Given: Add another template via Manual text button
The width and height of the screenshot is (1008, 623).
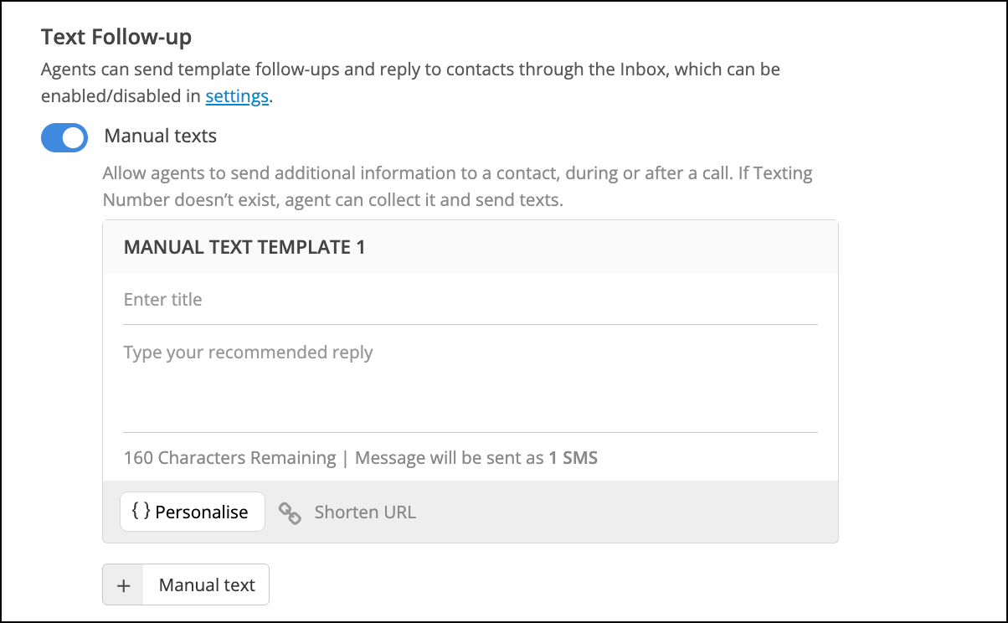Looking at the screenshot, I should (x=186, y=584).
